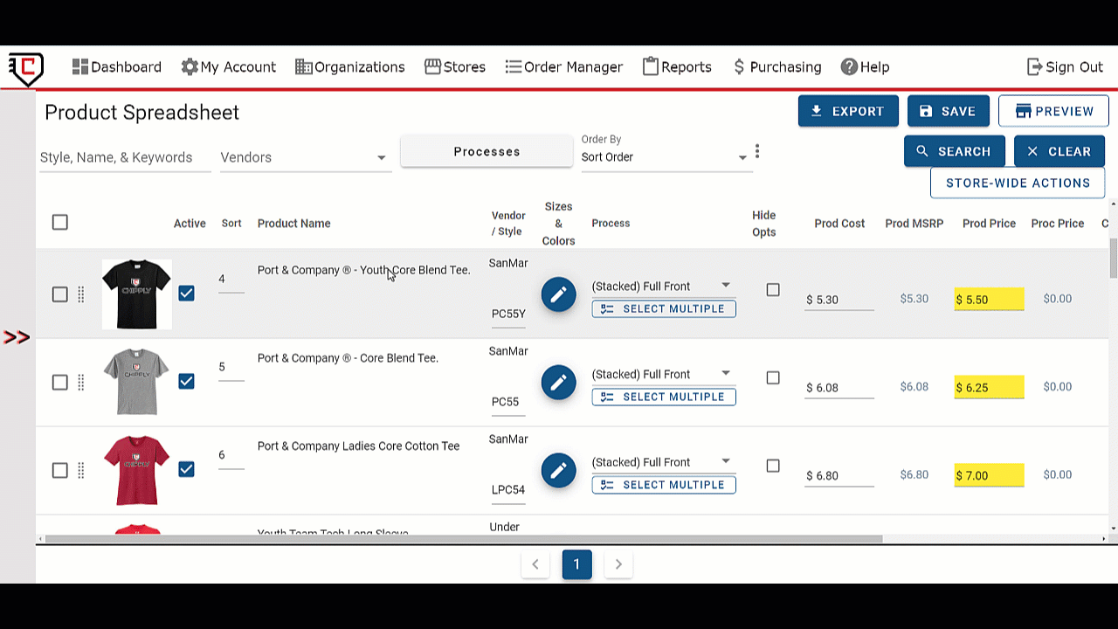
Task: Select the Ladies Core Cotton Tee row checkbox
Action: point(59,471)
